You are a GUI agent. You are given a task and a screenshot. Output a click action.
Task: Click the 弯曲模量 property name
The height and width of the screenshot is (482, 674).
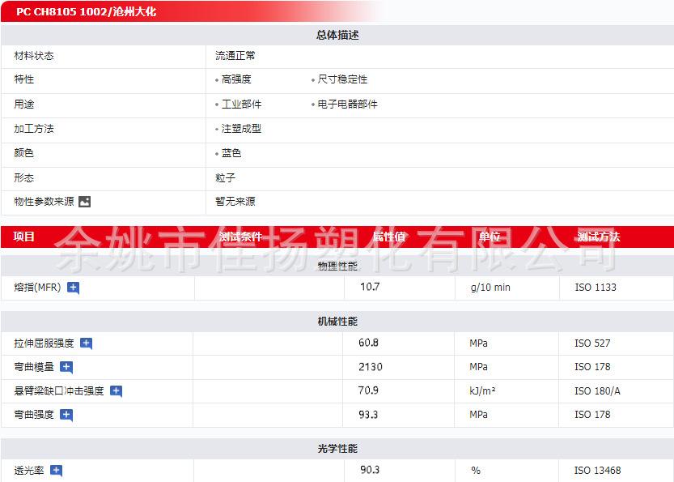click(x=34, y=367)
